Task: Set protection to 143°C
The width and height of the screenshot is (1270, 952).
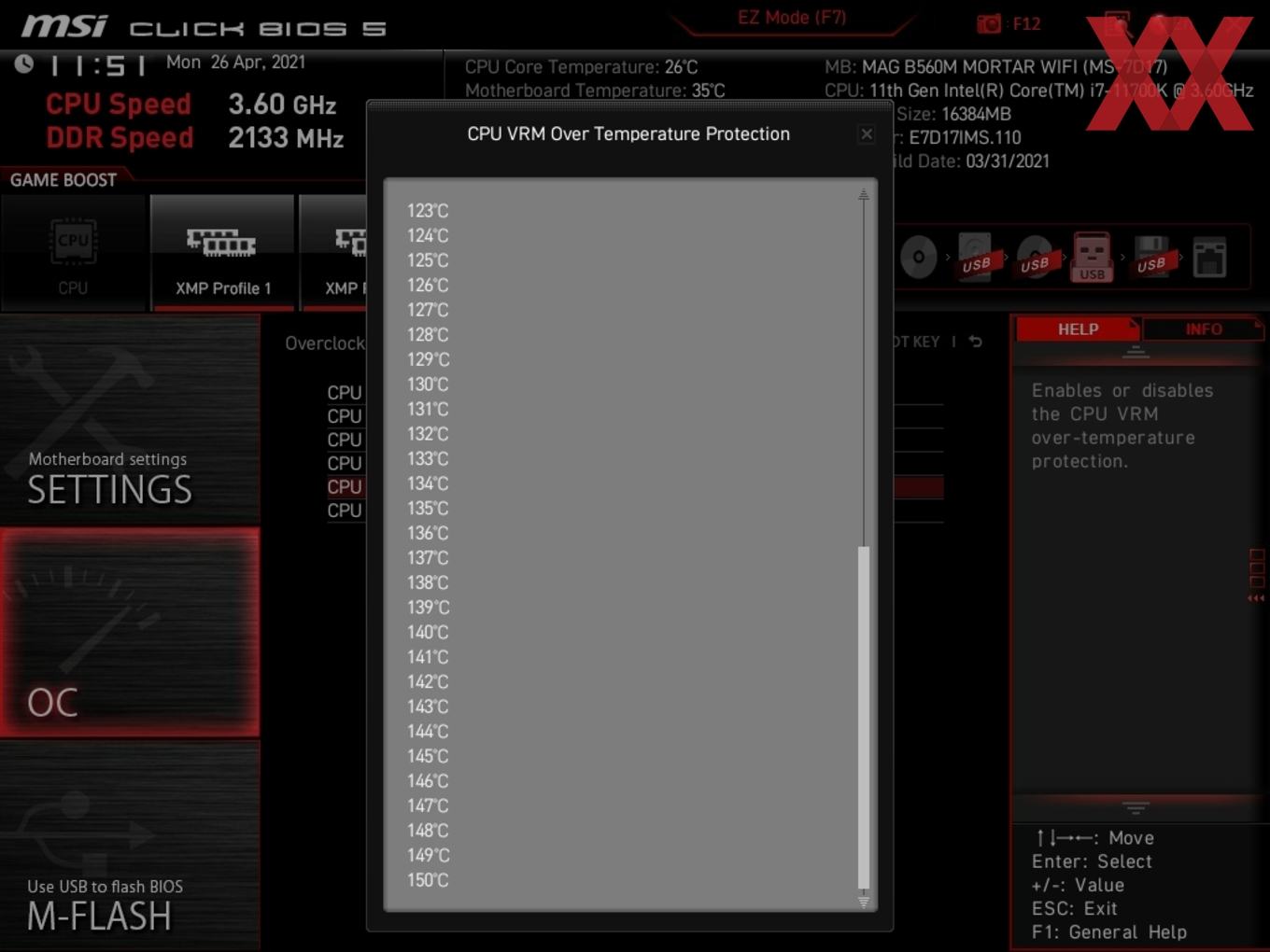Action: click(x=428, y=707)
